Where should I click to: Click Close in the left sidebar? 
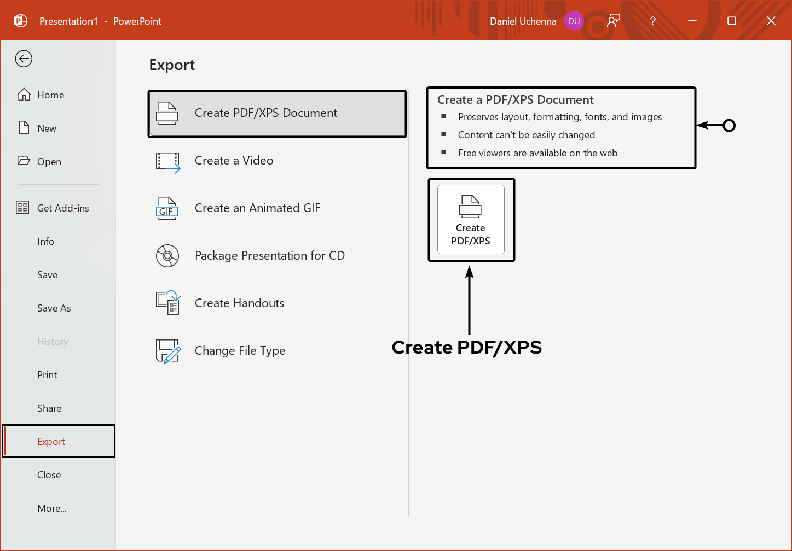[49, 474]
